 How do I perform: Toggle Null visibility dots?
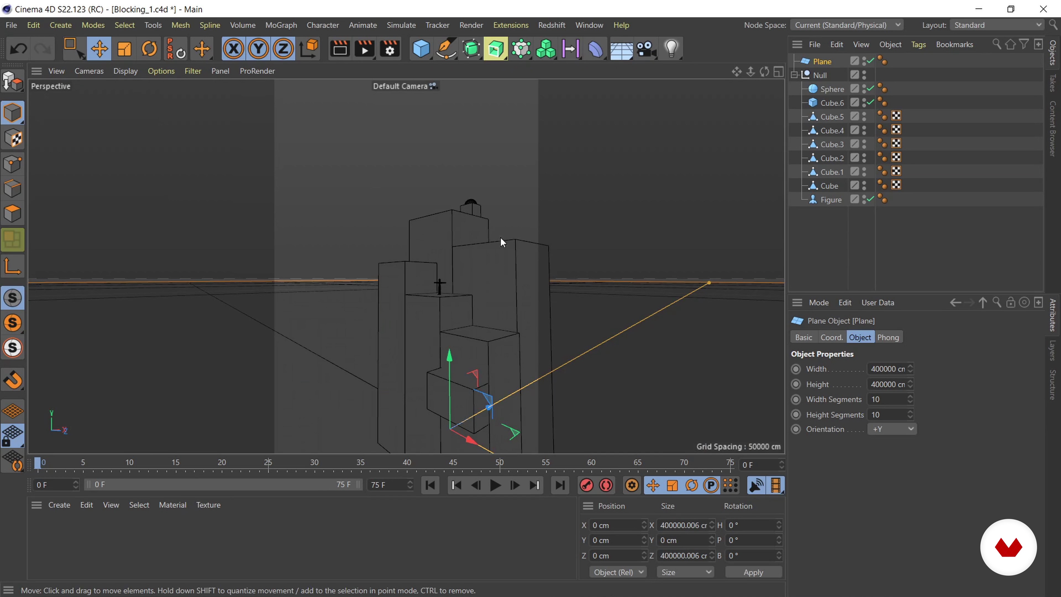pos(864,75)
